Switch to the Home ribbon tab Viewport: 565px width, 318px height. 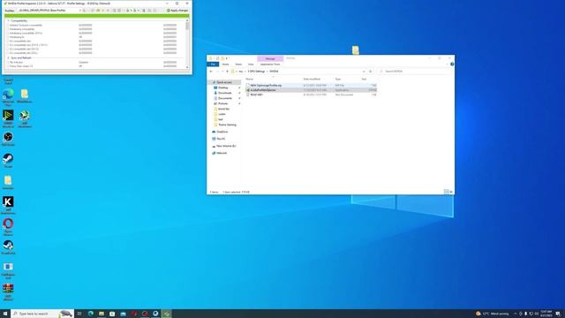pyautogui.click(x=226, y=64)
